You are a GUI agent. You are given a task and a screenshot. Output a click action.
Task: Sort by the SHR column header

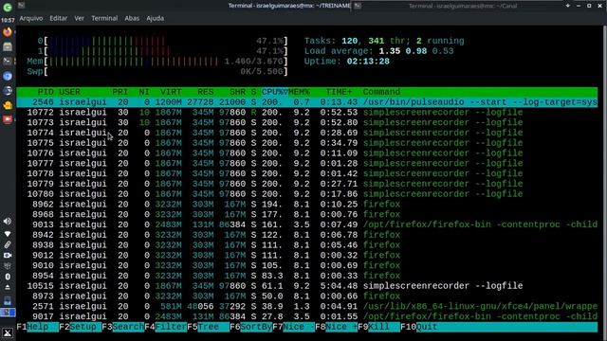coord(237,92)
